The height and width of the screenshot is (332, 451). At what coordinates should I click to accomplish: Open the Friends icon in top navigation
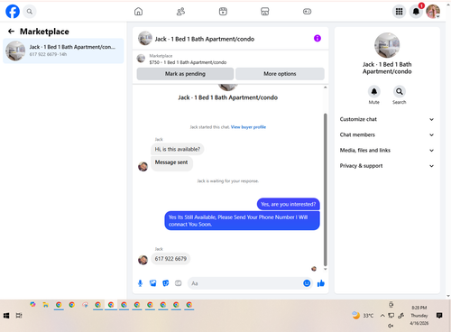[180, 12]
